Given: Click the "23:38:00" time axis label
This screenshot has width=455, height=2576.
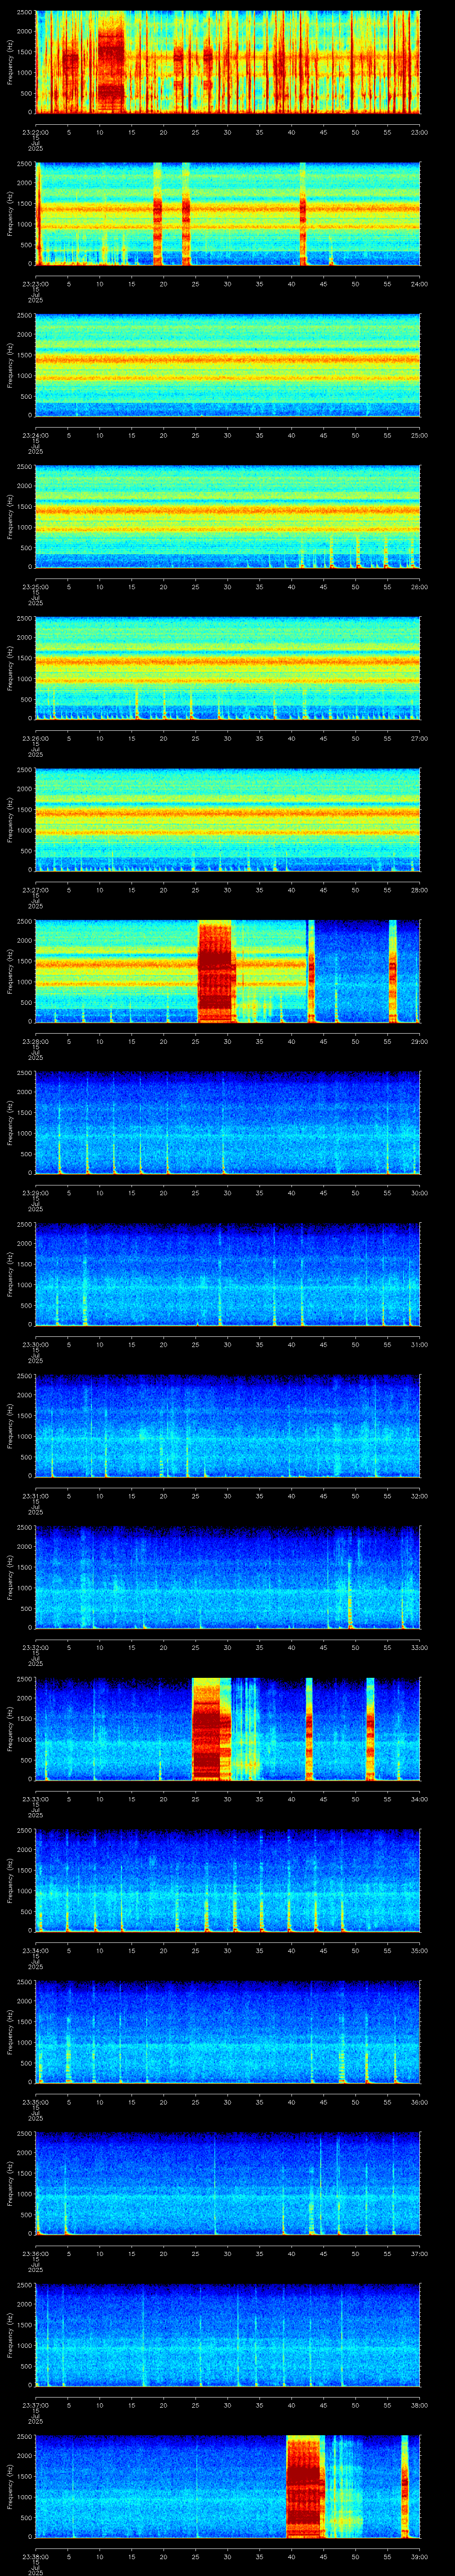Looking at the screenshot, I should [x=35, y=2556].
